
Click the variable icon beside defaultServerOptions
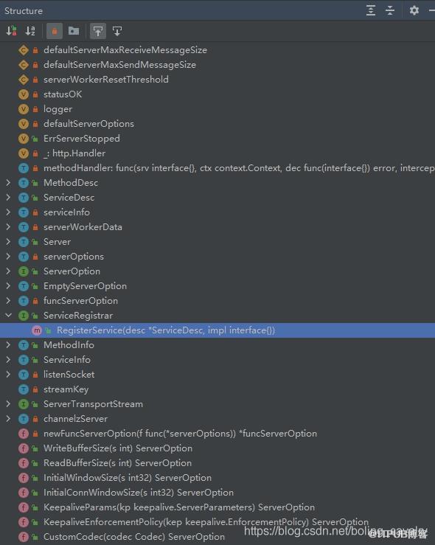(24, 124)
